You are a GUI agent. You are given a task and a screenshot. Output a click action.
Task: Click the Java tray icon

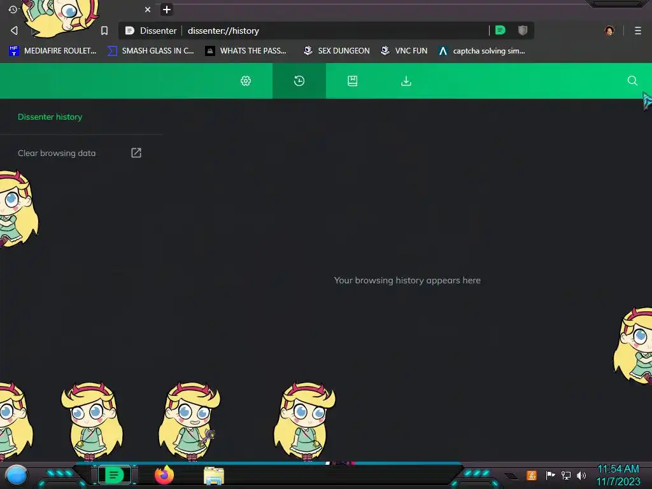(x=532, y=475)
